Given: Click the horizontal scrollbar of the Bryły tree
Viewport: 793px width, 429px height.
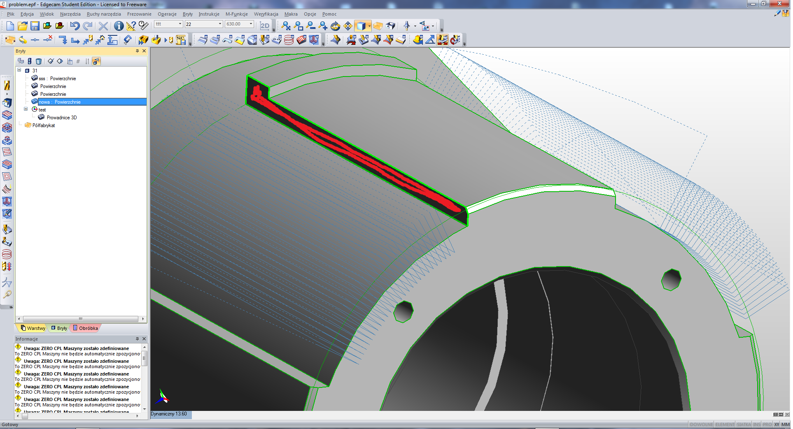Looking at the screenshot, I should pos(81,319).
